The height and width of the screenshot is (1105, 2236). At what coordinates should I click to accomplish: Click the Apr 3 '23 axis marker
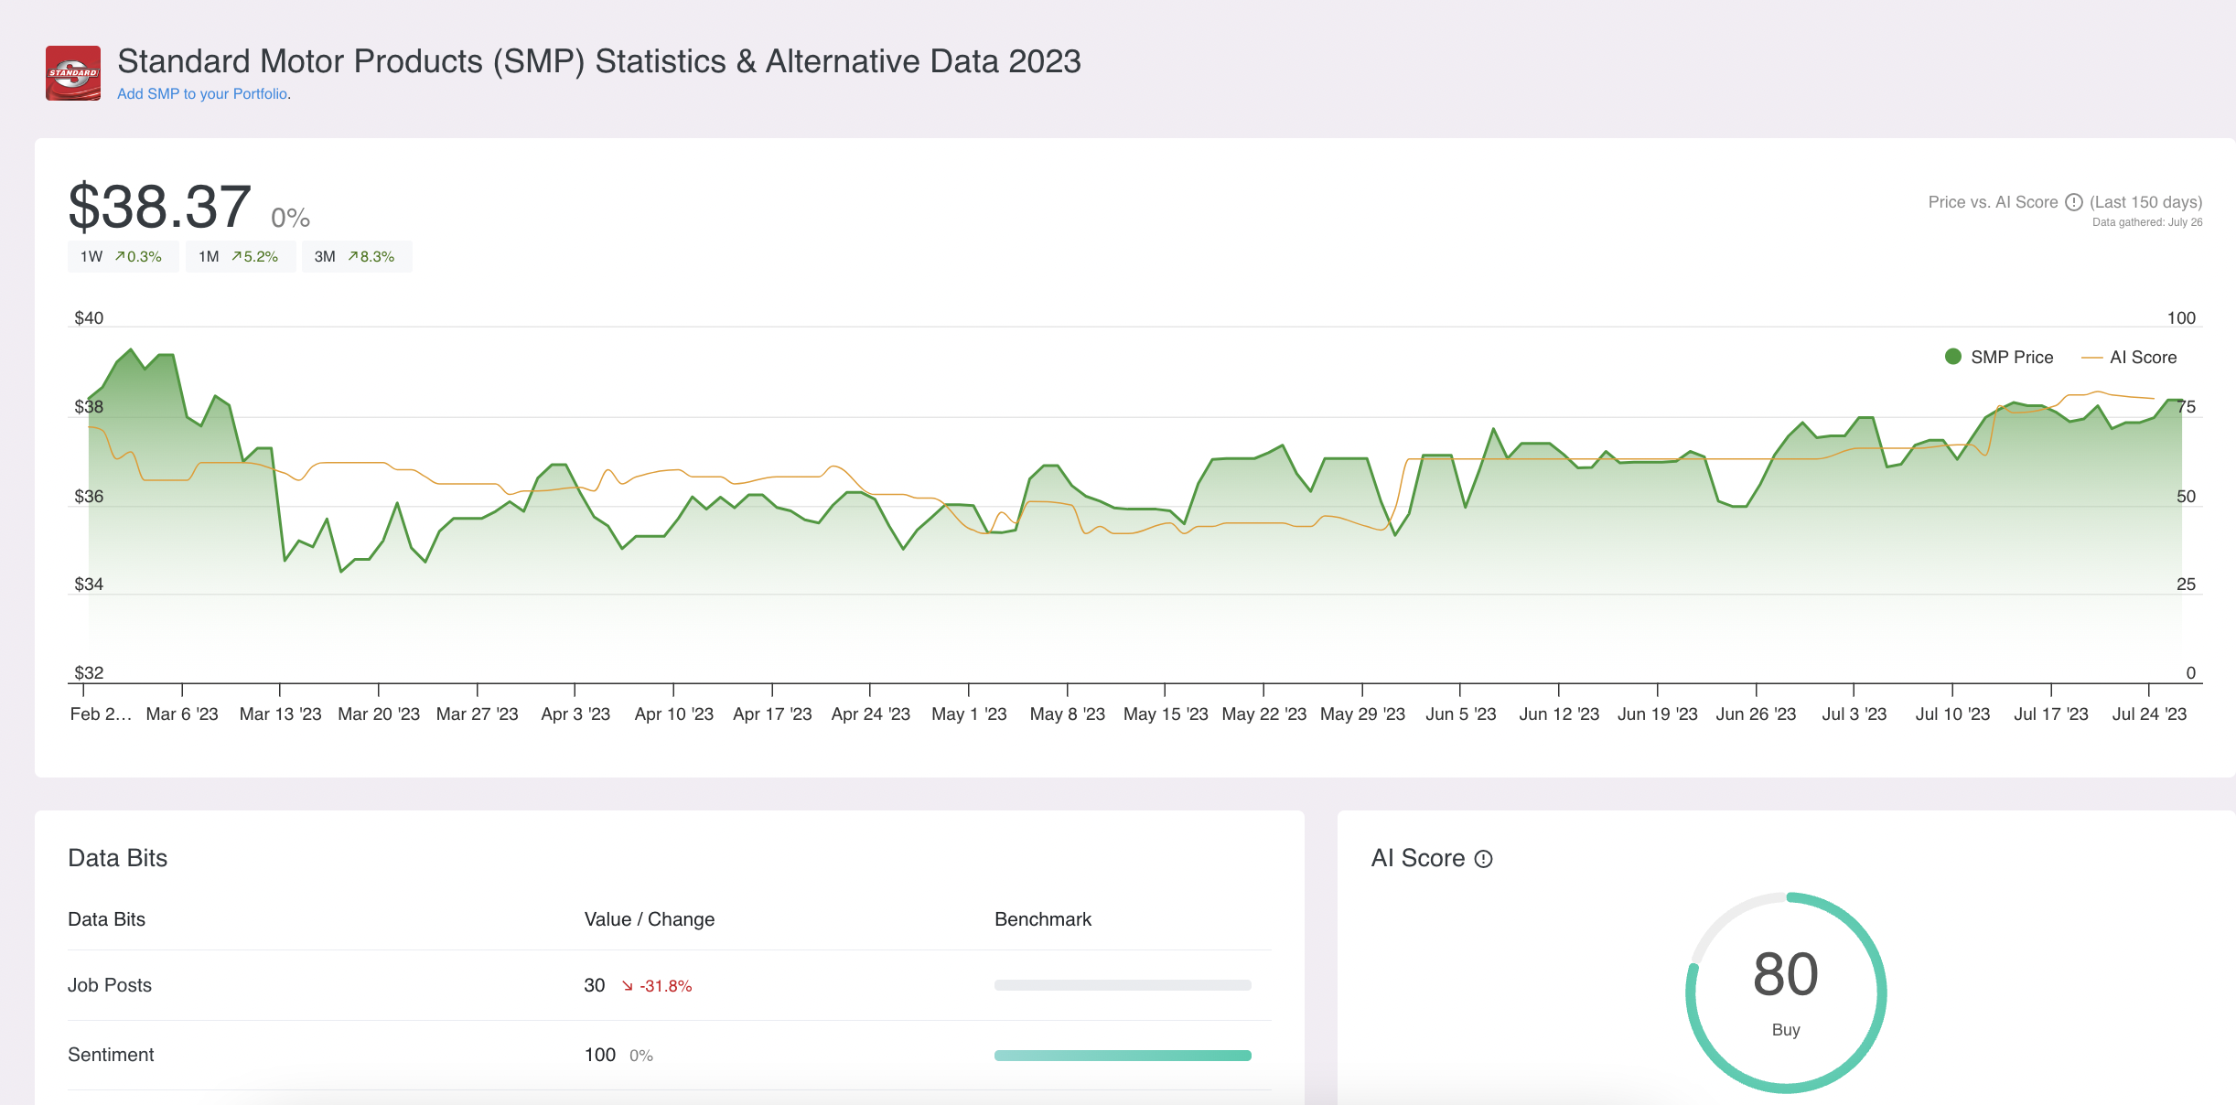pos(575,714)
